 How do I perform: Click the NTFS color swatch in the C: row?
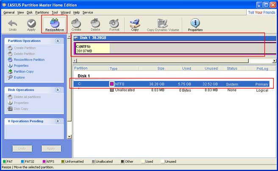[x=112, y=84]
